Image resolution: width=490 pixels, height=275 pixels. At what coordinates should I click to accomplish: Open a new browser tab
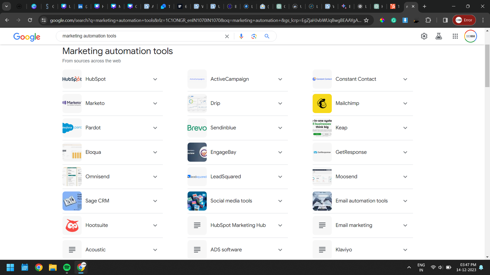tap(424, 6)
